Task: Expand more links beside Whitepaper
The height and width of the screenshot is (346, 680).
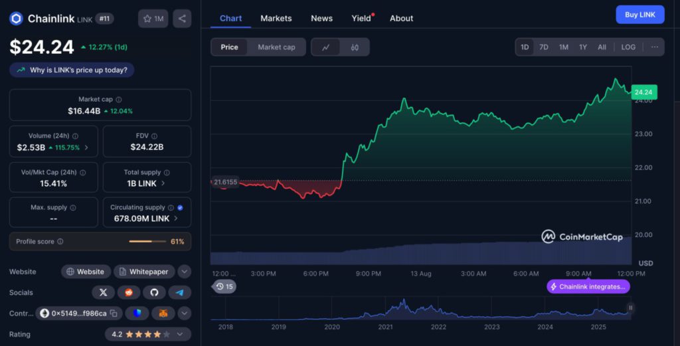Action: pos(185,272)
